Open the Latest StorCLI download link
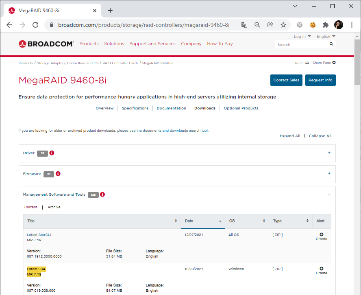 point(39,235)
